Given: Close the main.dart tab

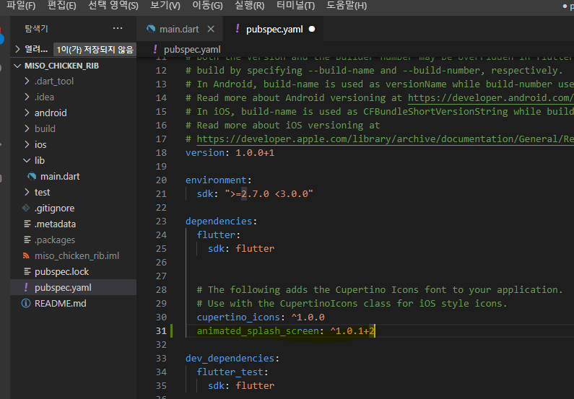Looking at the screenshot, I should pyautogui.click(x=211, y=29).
